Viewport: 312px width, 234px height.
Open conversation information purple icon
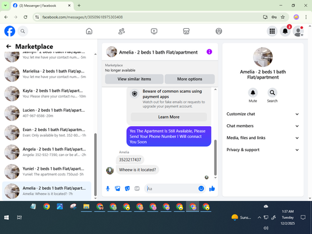[x=209, y=52]
